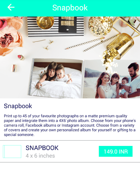Tap the dark blue Snapbook section heading
Viewport: 140px width, 172px height.
click(x=18, y=106)
